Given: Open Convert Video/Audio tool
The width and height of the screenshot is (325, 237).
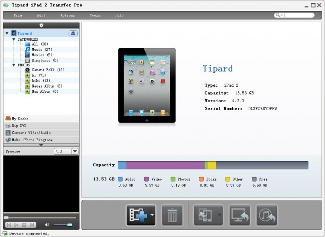Looking at the screenshot, I should (x=41, y=133).
